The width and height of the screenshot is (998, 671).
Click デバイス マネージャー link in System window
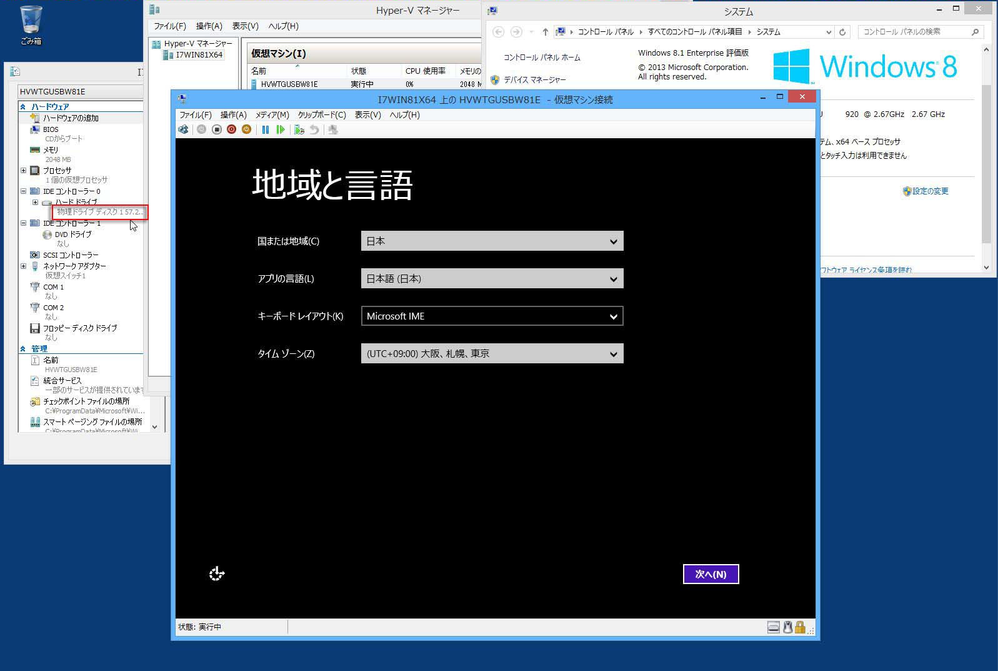(x=534, y=80)
